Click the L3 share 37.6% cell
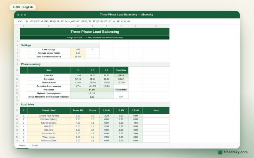Image resolution: width=254 pixels, height=158 pixels. click(x=106, y=83)
